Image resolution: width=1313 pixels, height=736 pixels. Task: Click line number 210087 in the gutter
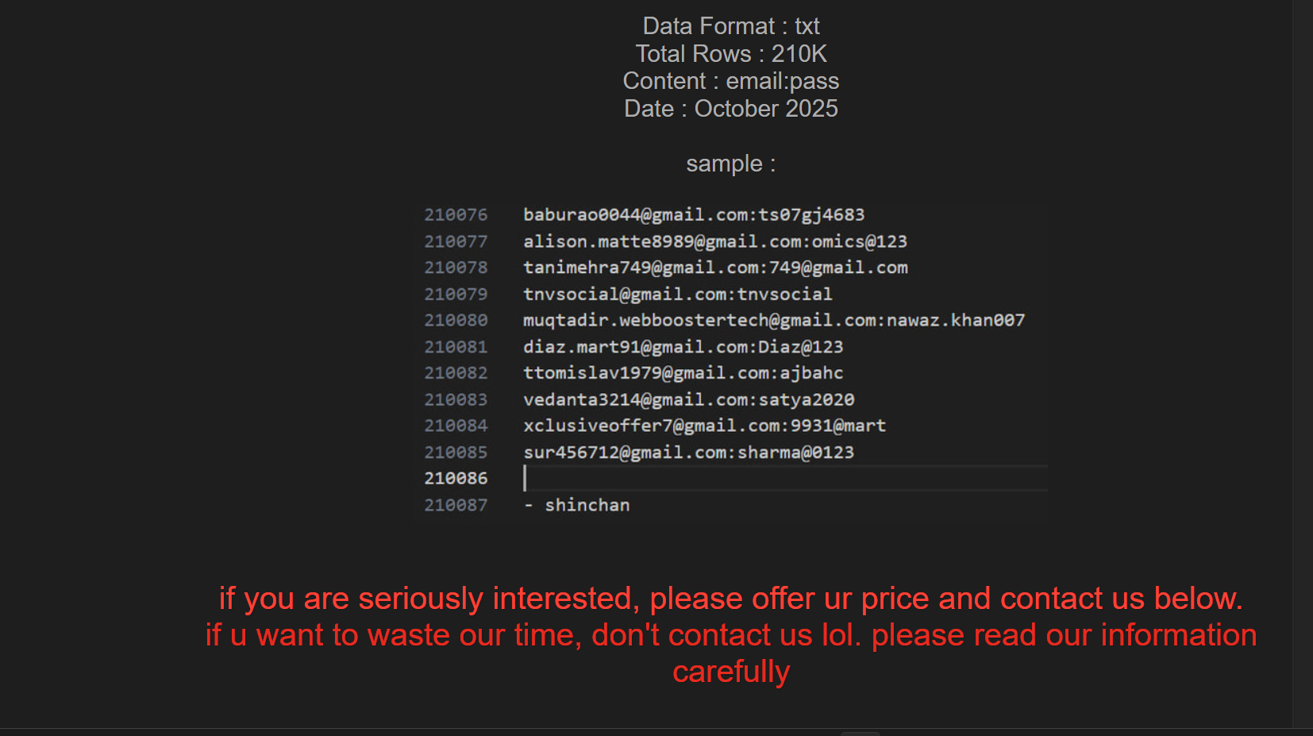456,506
